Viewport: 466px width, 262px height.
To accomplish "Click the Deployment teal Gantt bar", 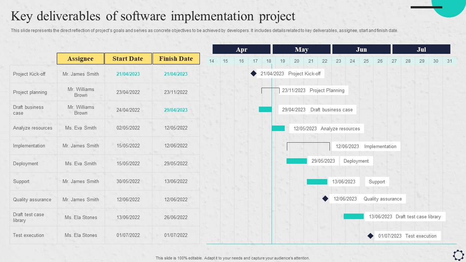I will 297,161.
